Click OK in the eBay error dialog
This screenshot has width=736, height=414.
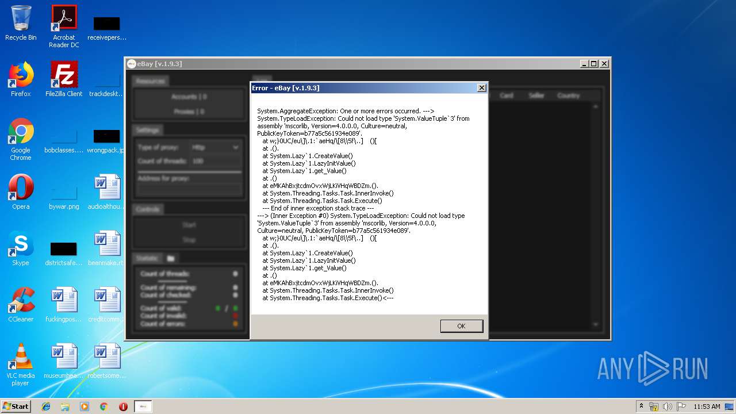(x=461, y=326)
